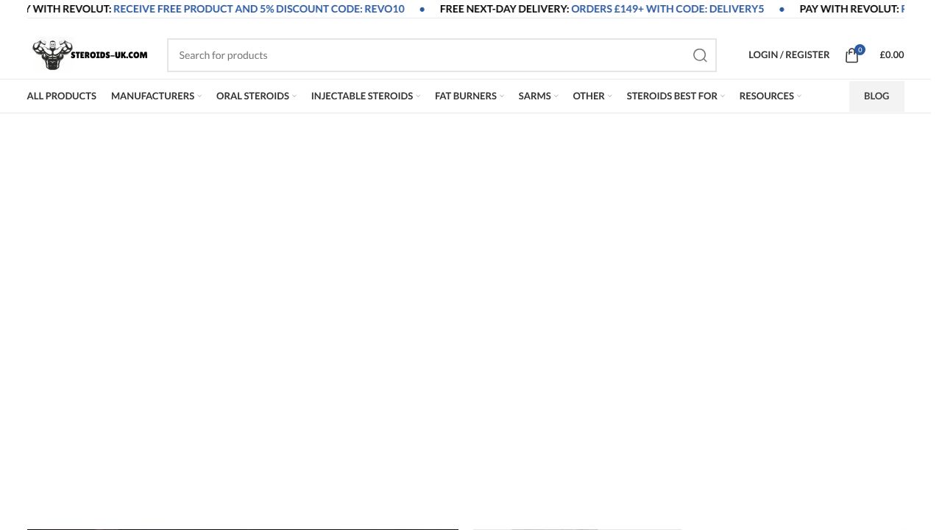This screenshot has height=530, width=942.
Task: Expand the Injectable Steroids dropdown
Action: tap(366, 96)
